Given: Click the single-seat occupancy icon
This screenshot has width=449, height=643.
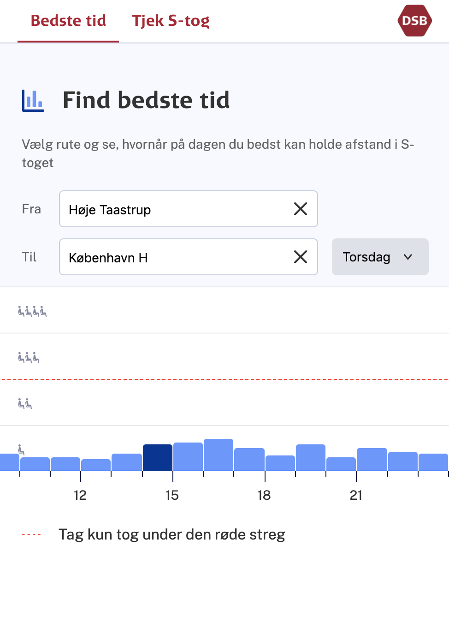Looking at the screenshot, I should point(21,449).
